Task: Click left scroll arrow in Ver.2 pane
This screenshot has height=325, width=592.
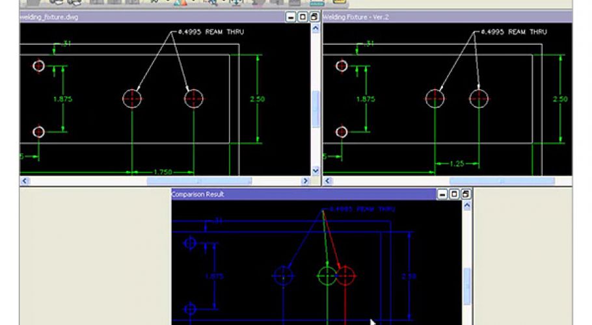Action: [x=328, y=181]
